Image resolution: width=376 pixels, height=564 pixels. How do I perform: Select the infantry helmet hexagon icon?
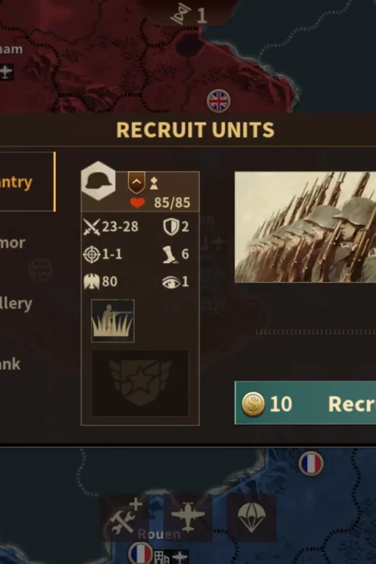pos(98,180)
